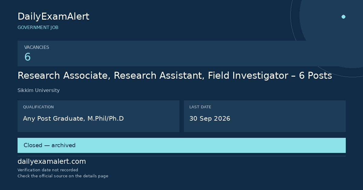Click the vacancies count 6
Image resolution: width=363 pixels, height=190 pixels.
click(x=28, y=57)
